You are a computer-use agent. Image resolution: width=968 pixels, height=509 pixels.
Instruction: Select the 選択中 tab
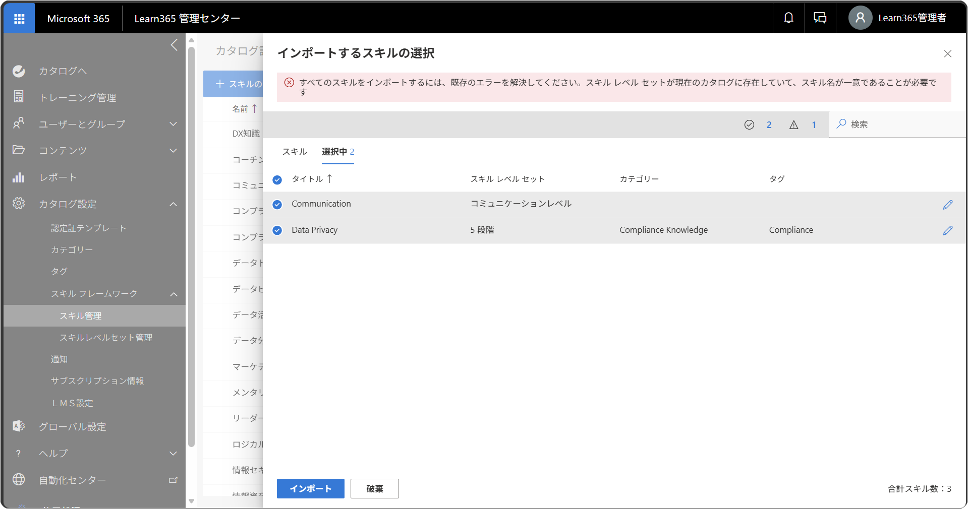338,152
